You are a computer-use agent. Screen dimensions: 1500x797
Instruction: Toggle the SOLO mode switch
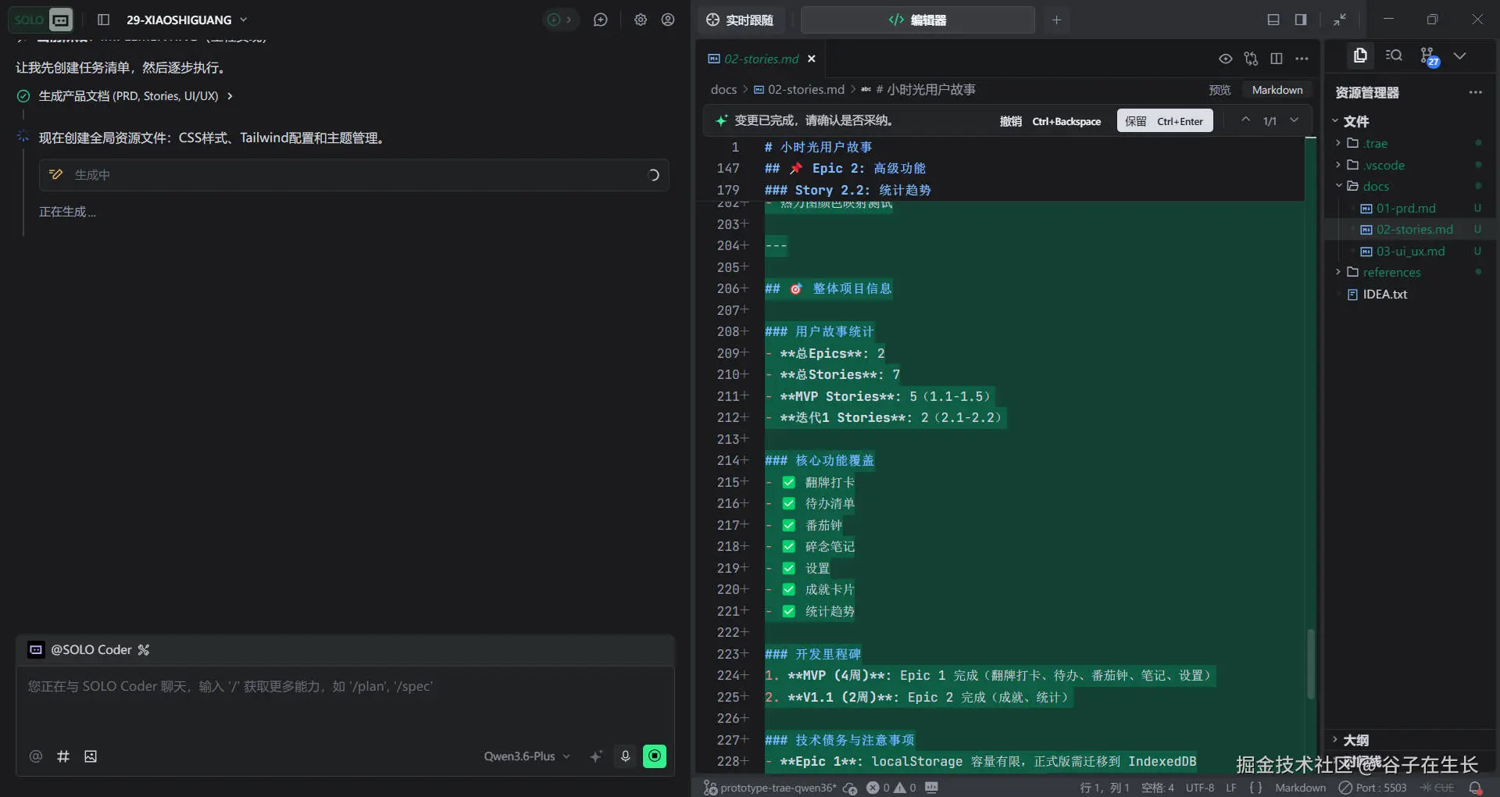43,20
